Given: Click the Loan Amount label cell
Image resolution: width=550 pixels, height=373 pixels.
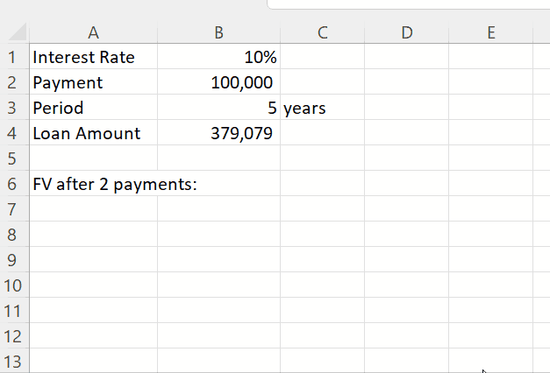Looking at the screenshot, I should point(93,134).
